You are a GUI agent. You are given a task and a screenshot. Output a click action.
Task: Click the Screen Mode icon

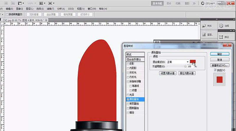(x=50, y=3)
